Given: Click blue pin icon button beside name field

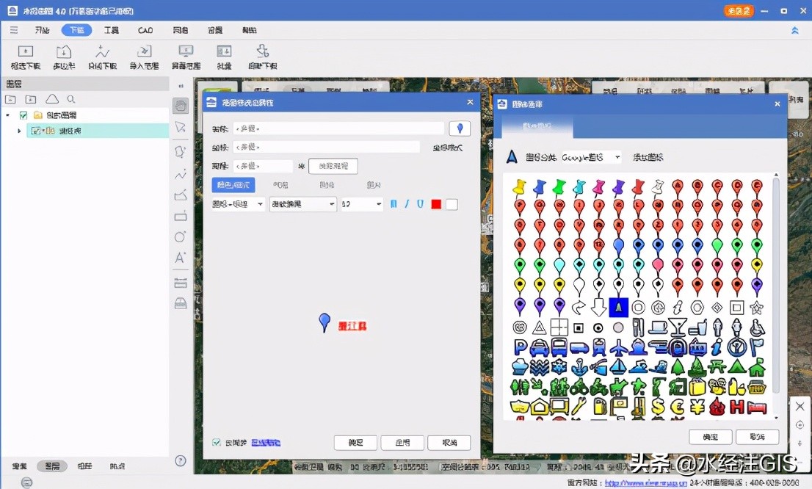Looking at the screenshot, I should [x=460, y=128].
